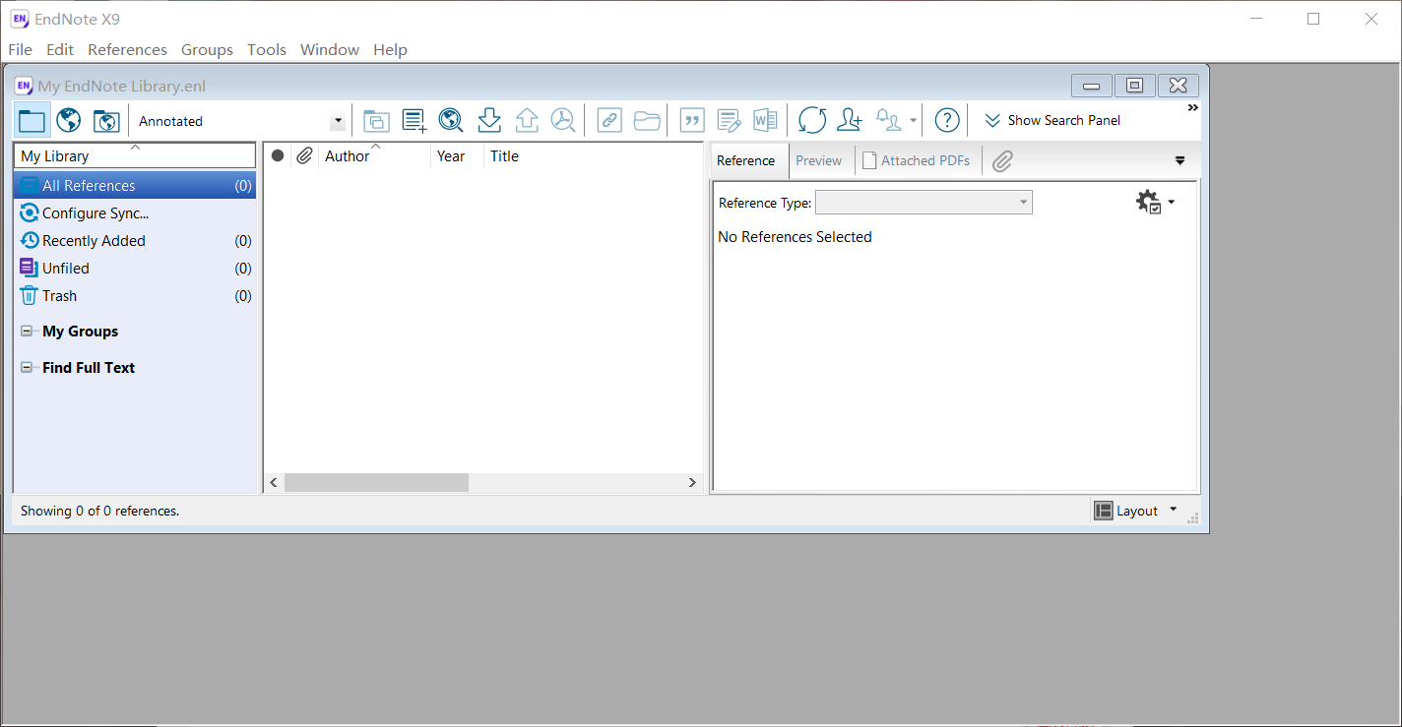Click Import download-arrow toolbar icon
Image resolution: width=1402 pixels, height=727 pixels.
pos(489,120)
